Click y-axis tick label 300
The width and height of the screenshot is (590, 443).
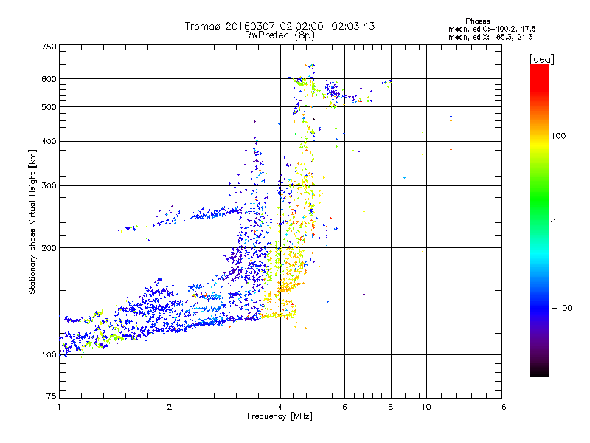(49, 186)
